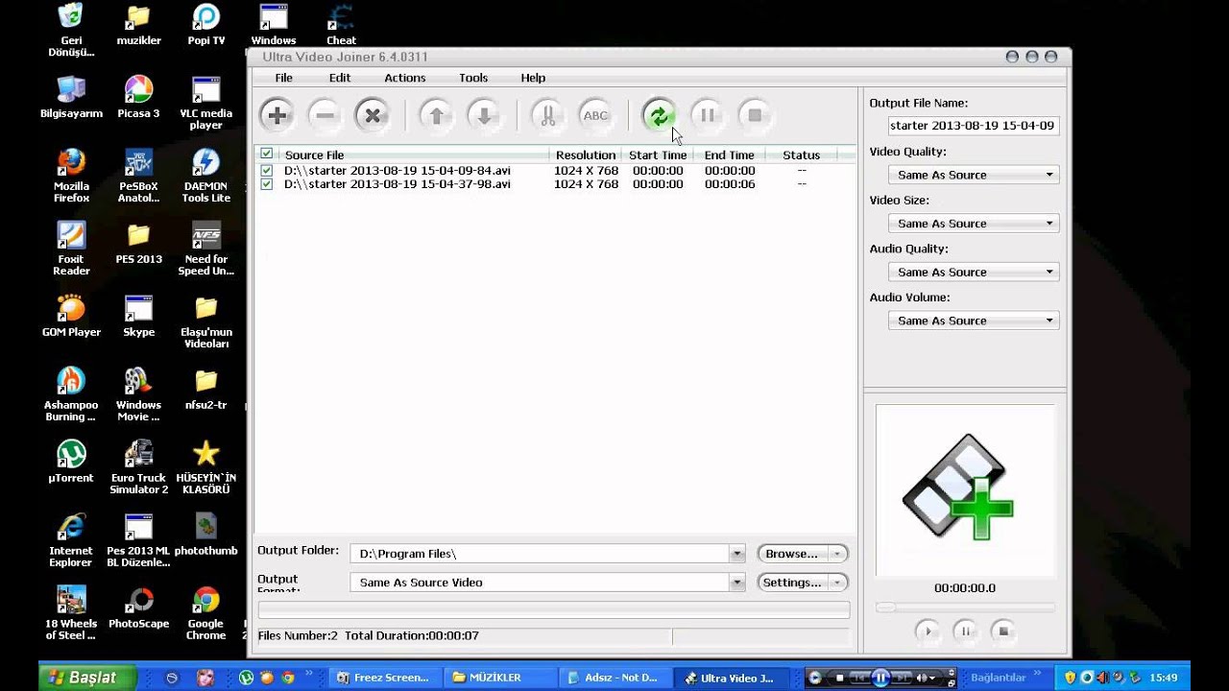This screenshot has height=691, width=1229.
Task: Move selected file up with arrow icon
Action: (x=436, y=116)
